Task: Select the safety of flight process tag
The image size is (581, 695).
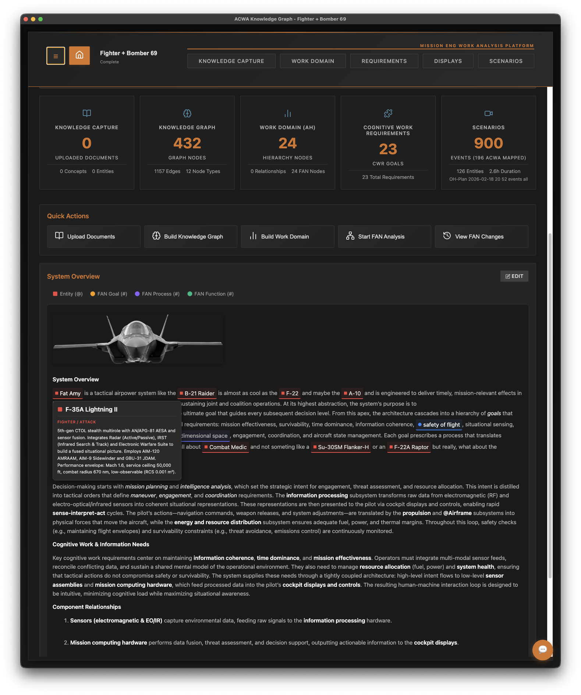Action: point(439,424)
